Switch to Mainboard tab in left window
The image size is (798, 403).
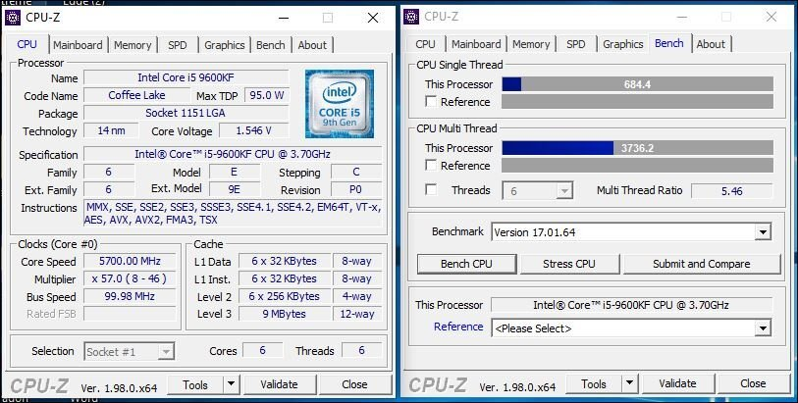pyautogui.click(x=78, y=45)
